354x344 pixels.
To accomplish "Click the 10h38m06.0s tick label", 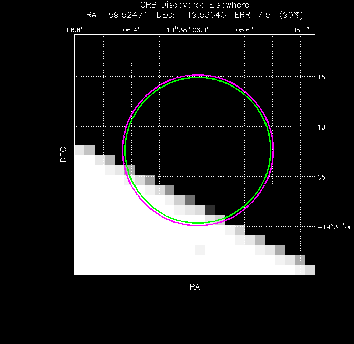I will pyautogui.click(x=188, y=30).
